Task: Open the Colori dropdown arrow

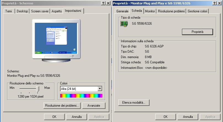Action: (100, 89)
